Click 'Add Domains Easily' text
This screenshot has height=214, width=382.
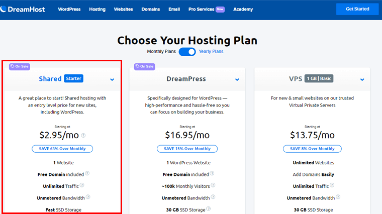pyautogui.click(x=313, y=174)
